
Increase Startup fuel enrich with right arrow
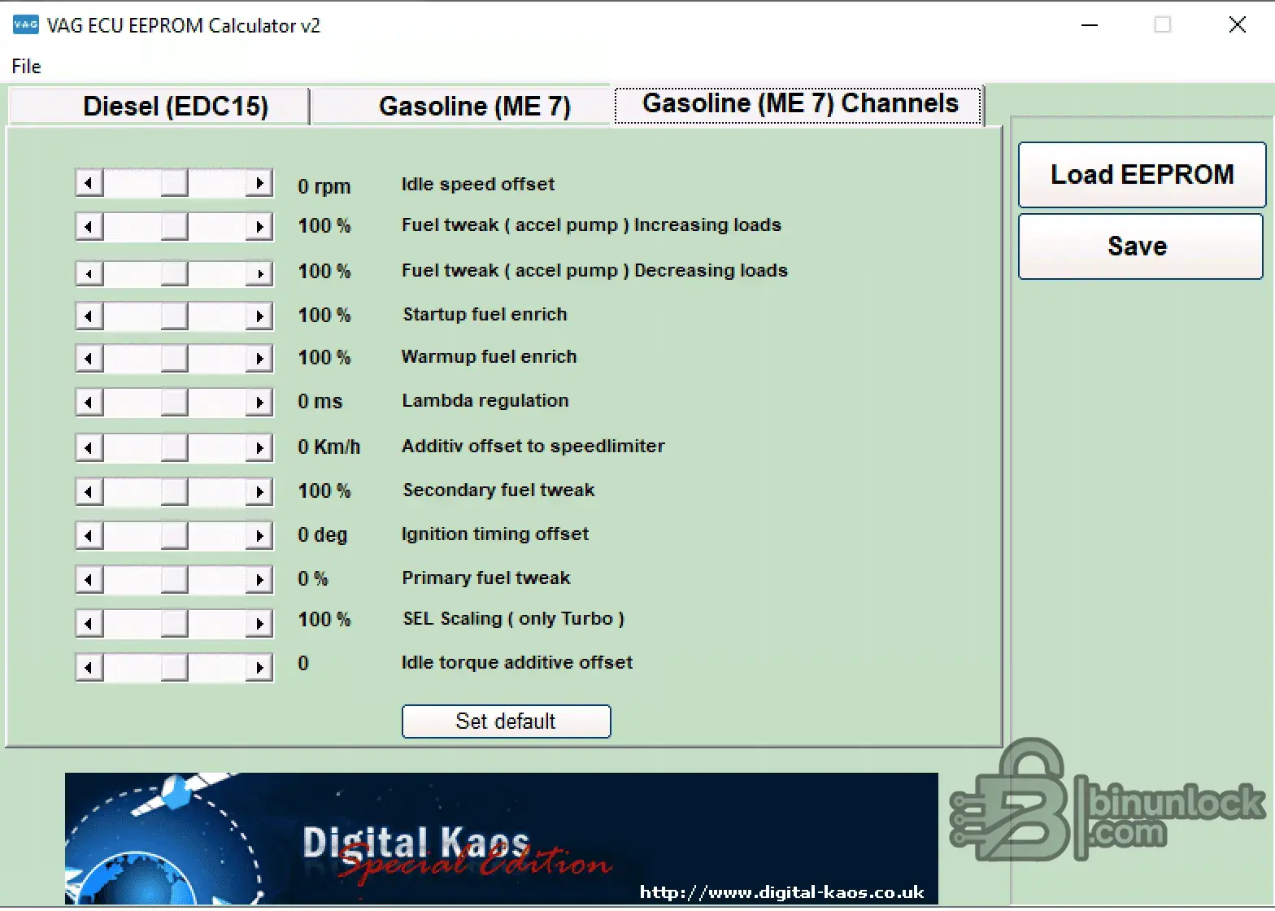pos(259,316)
